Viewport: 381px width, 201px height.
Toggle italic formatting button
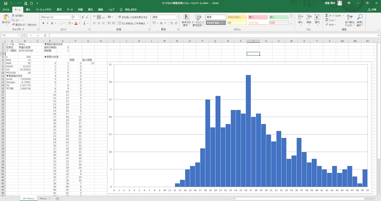point(48,23)
